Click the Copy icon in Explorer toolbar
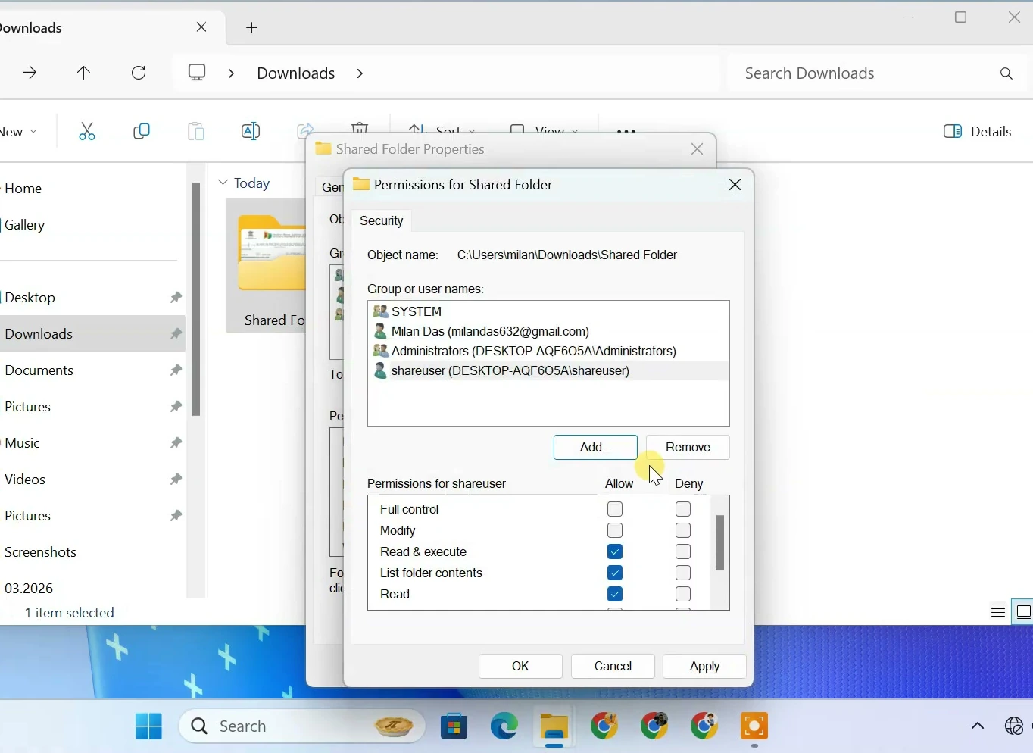 point(142,132)
